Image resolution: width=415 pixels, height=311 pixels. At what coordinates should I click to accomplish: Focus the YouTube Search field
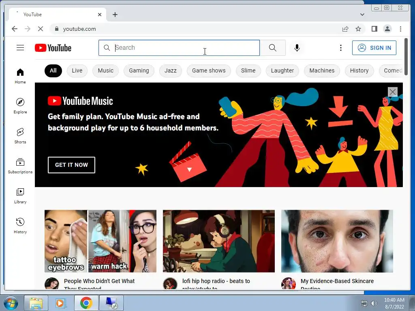179,48
